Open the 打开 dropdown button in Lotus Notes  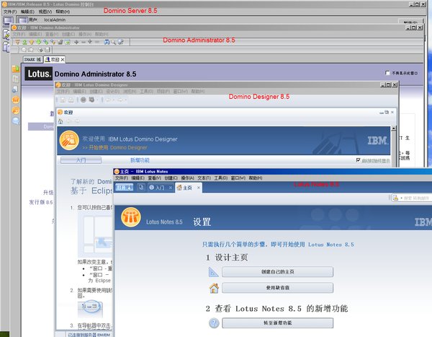(125, 188)
